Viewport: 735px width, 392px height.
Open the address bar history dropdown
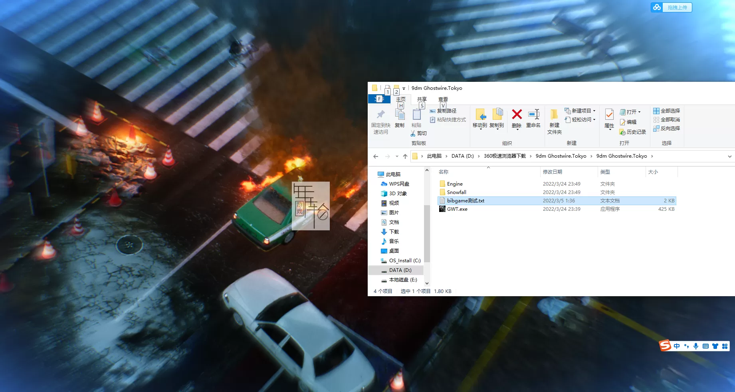click(x=729, y=156)
